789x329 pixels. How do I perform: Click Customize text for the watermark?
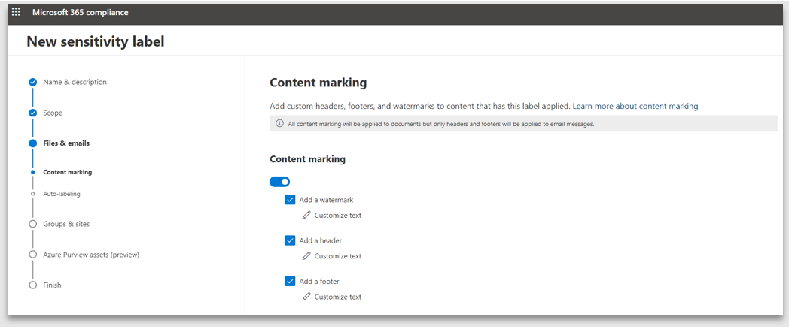pos(337,216)
